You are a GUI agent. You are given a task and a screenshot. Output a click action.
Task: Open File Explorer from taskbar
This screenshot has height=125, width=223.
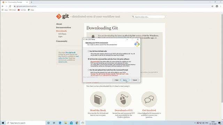click(x=66, y=123)
